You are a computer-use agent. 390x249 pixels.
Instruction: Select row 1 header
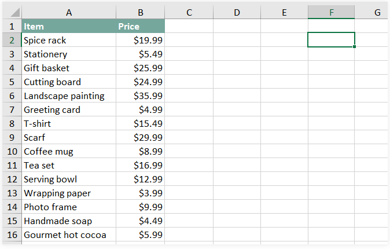[x=12, y=26]
